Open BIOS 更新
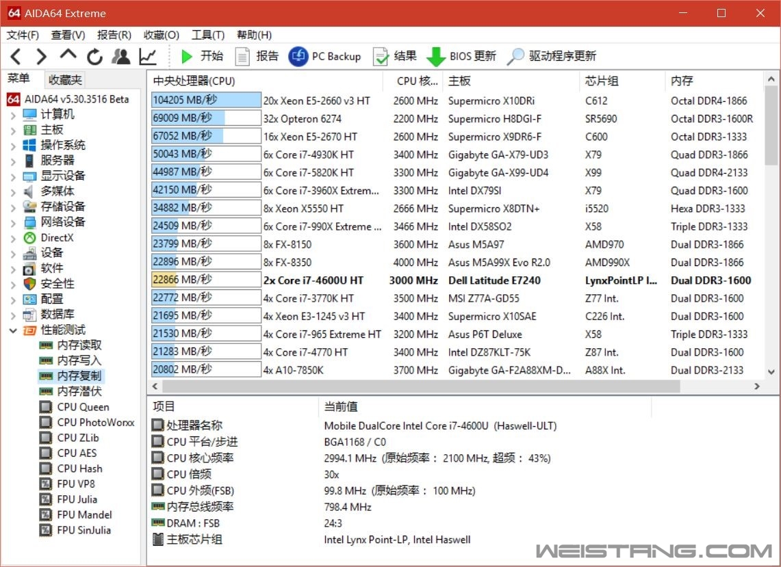The image size is (781, 567). click(x=462, y=56)
